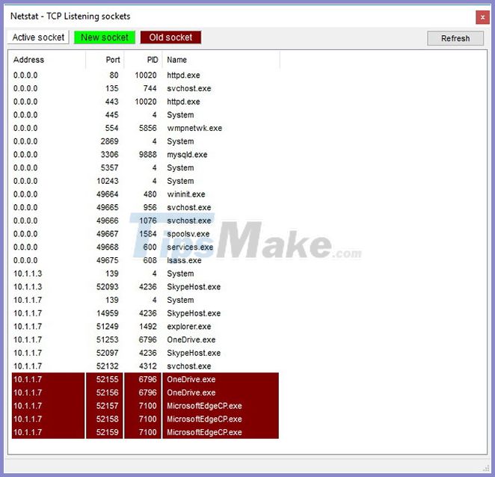Sort by the Address column header
This screenshot has height=477, width=495.
[46, 60]
